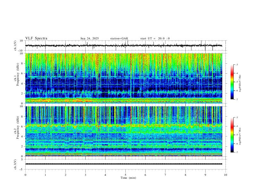Click time axis tick label "9"
Screen dimensions: 254x196
(x=205, y=175)
